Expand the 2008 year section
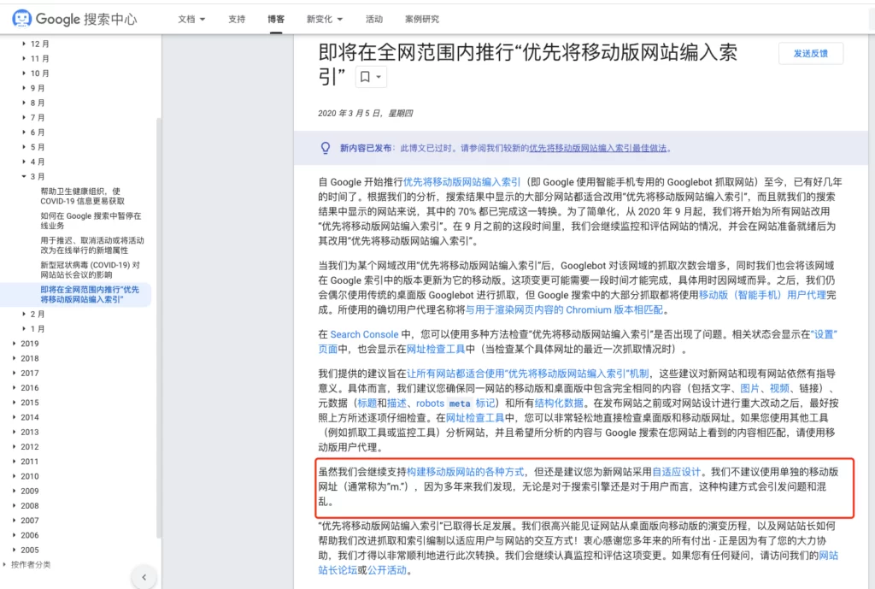The width and height of the screenshot is (875, 589). coord(26,506)
